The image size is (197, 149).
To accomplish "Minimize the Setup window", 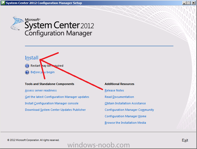I will tap(184, 3).
